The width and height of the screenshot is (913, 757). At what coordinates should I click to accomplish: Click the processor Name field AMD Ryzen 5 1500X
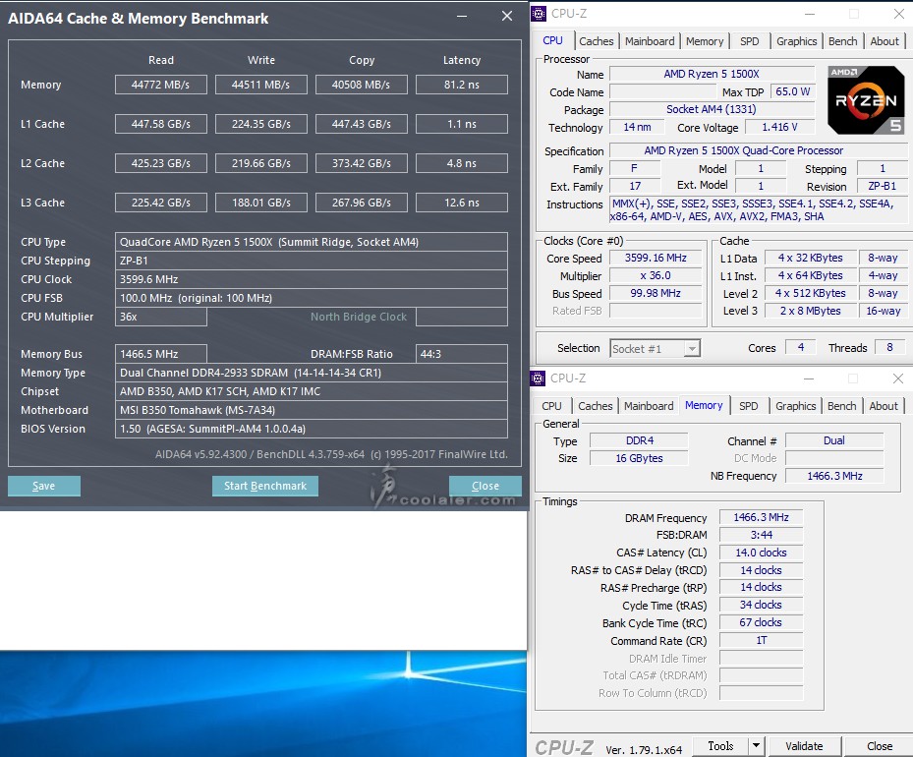(x=712, y=74)
